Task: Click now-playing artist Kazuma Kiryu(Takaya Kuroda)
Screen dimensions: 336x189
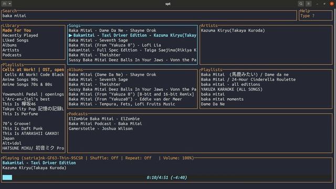Action: click(34, 168)
